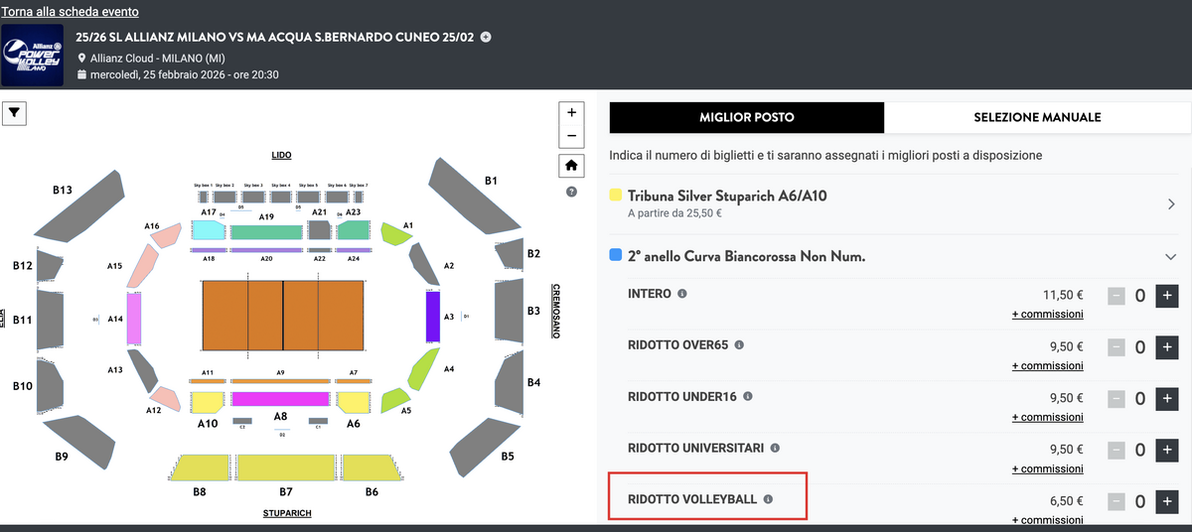Switch to SELEZIONE MANUALE tab
Image resolution: width=1192 pixels, height=532 pixels.
pyautogui.click(x=1037, y=117)
